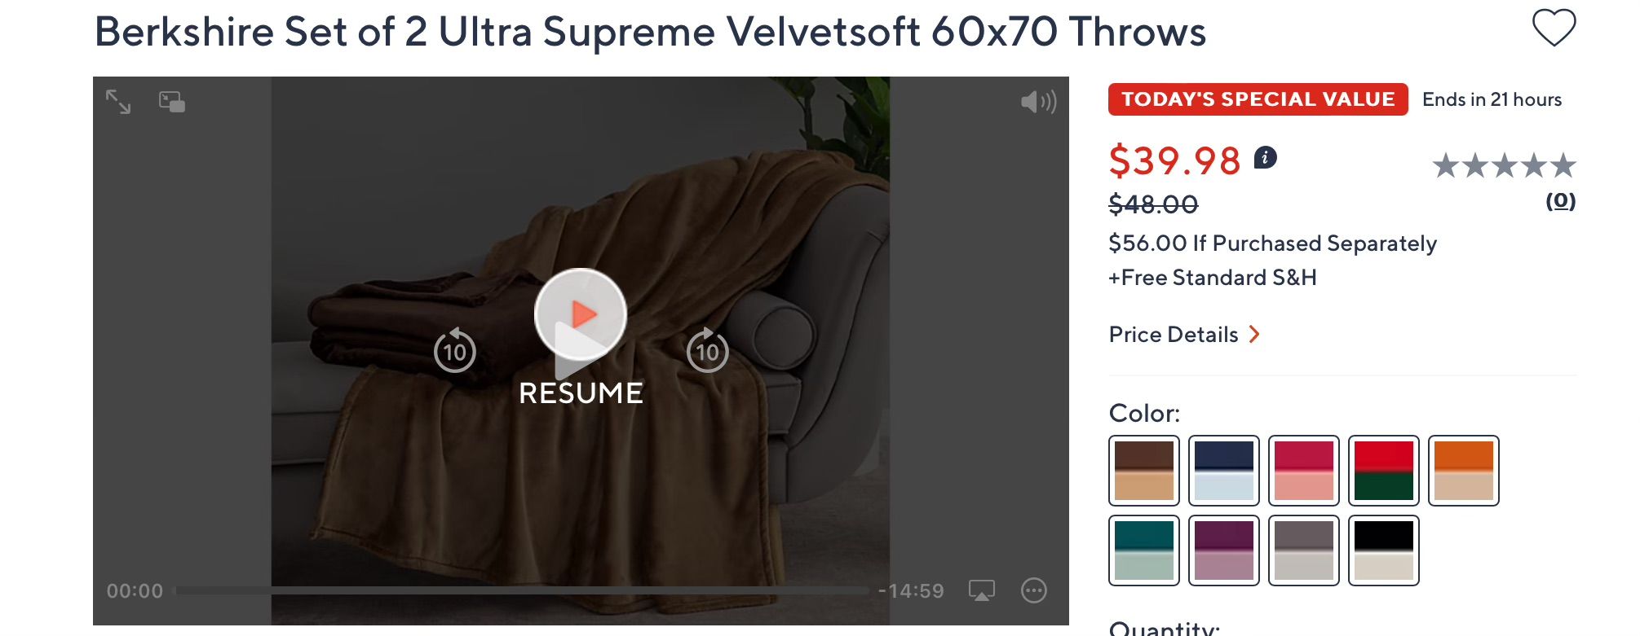Select the navy and light blue swatch
Screen dimensions: 1640x636
point(1224,471)
